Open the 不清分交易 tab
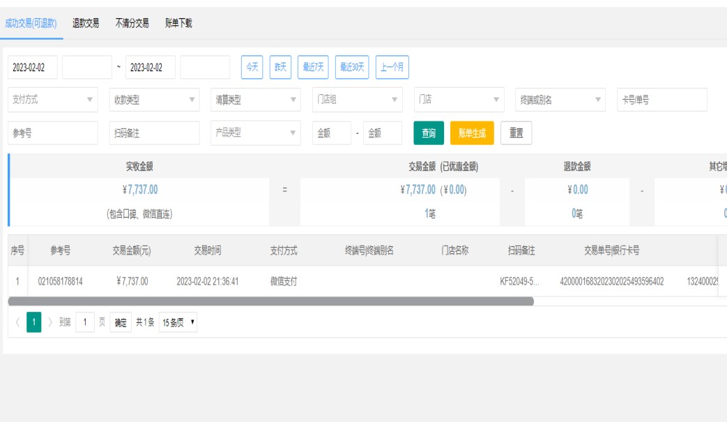Viewport: 727px width, 422px height. [132, 23]
